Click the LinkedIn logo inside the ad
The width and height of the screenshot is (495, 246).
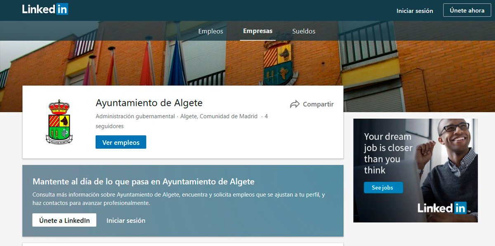tap(442, 208)
